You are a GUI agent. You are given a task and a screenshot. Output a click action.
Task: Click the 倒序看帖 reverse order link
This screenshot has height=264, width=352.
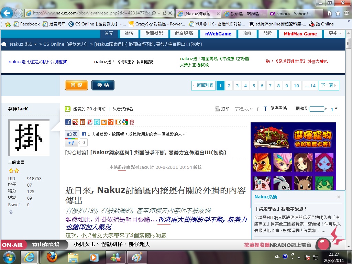coord(278,108)
